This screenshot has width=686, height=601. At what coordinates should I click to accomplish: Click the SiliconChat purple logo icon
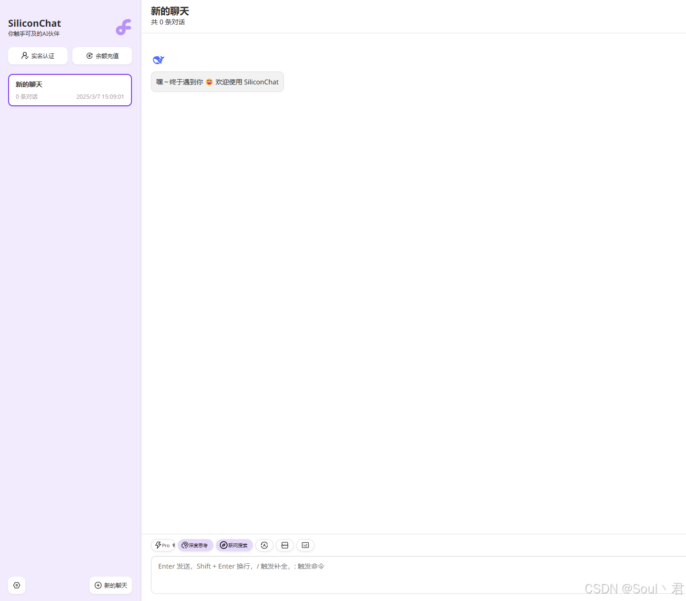(x=123, y=27)
